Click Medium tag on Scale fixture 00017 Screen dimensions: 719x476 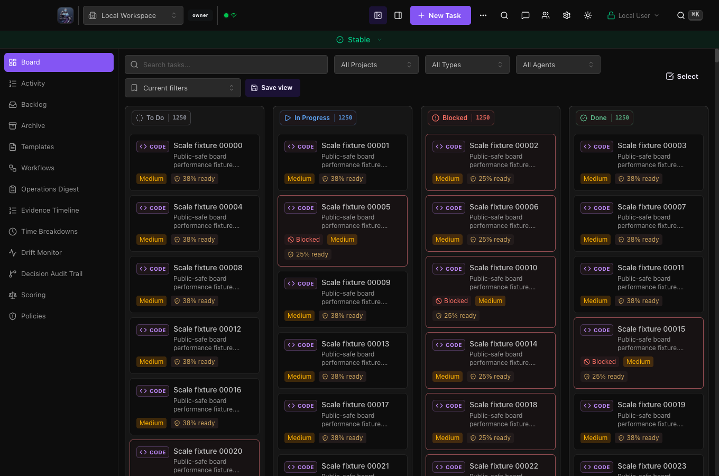[299, 438]
